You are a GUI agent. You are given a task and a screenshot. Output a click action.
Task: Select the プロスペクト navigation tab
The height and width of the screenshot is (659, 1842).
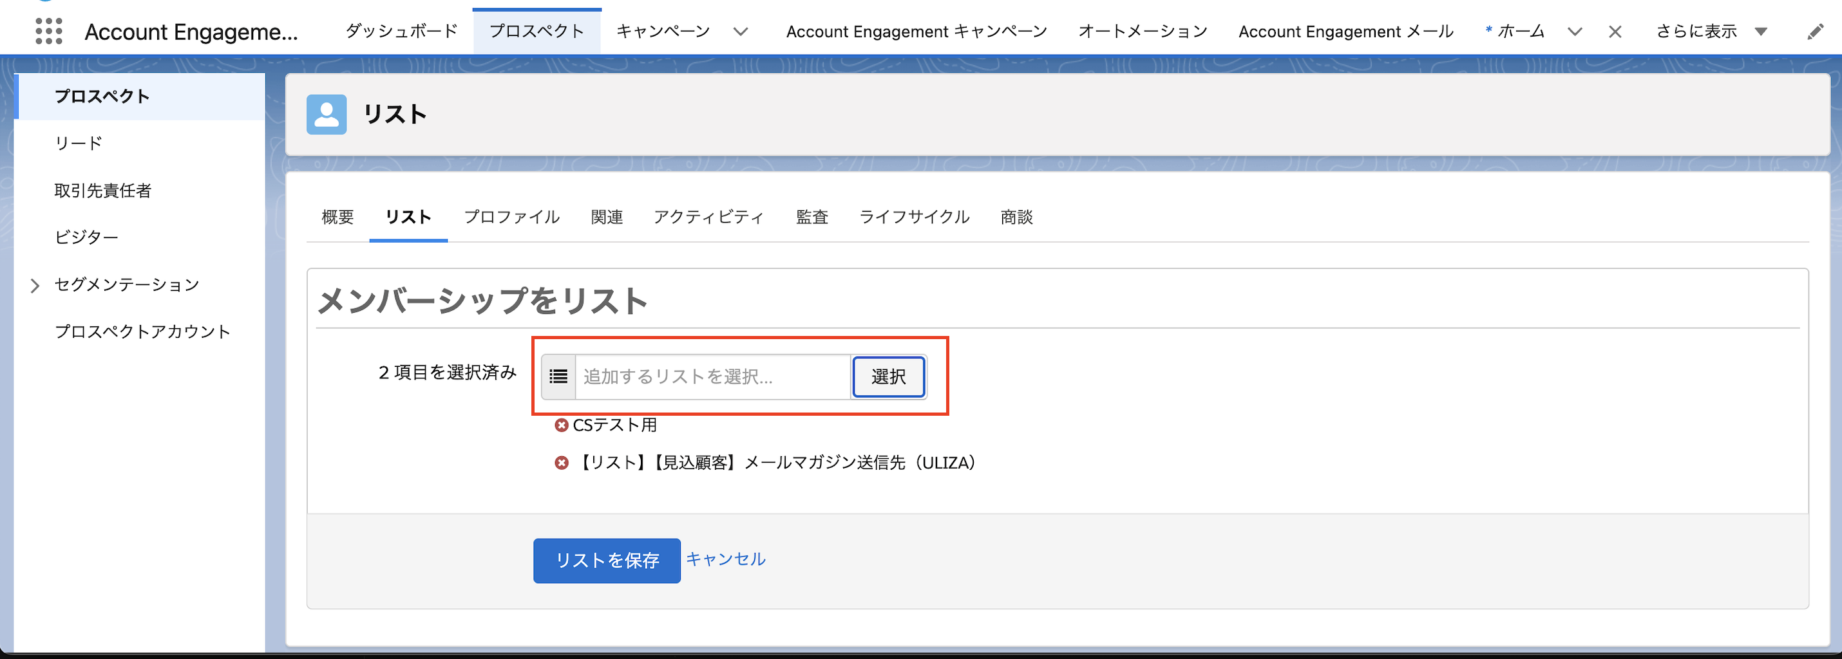[x=537, y=32]
